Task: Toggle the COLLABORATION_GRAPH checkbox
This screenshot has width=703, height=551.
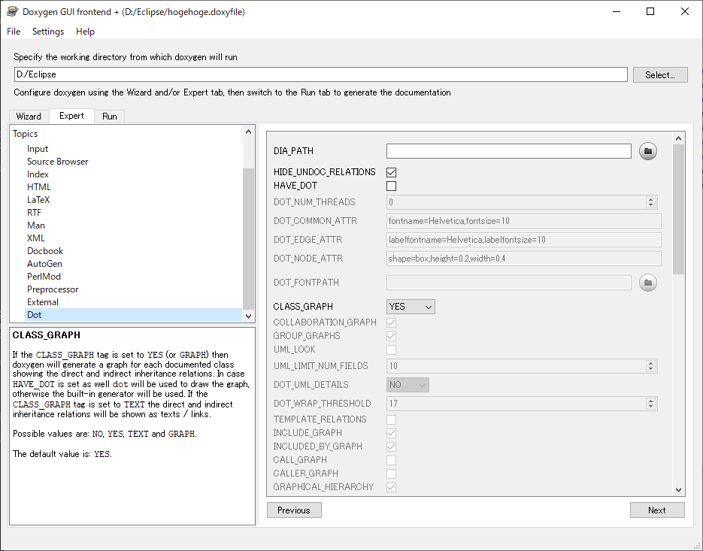Action: 392,322
